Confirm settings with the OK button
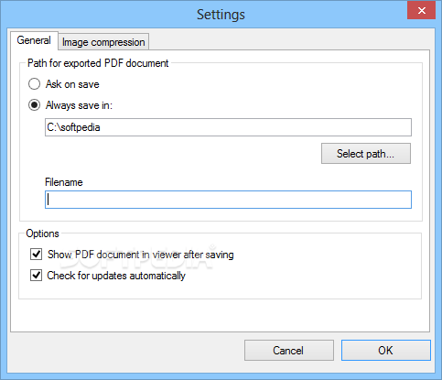 coord(386,351)
